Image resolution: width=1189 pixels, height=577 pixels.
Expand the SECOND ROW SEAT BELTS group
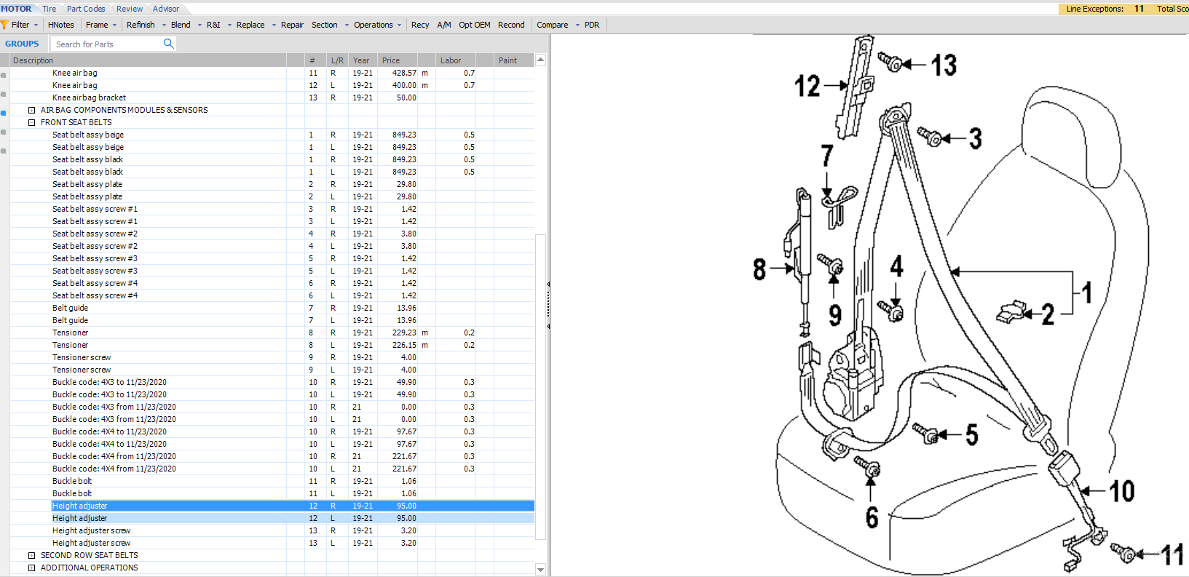pos(31,555)
